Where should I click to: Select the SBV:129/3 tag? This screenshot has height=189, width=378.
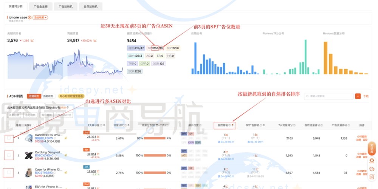(135, 56)
